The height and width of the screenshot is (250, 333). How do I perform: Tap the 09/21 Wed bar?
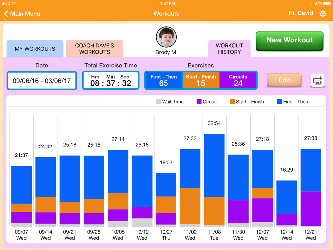click(70, 191)
